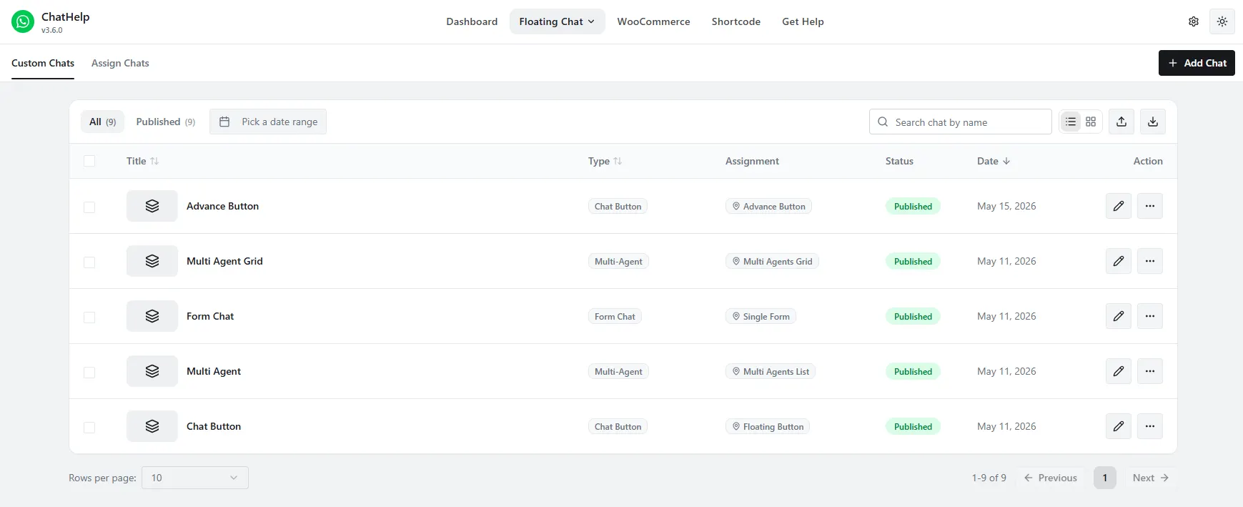Viewport: 1243px width, 507px height.
Task: Open the WooCommerce menu item
Action: click(x=653, y=21)
